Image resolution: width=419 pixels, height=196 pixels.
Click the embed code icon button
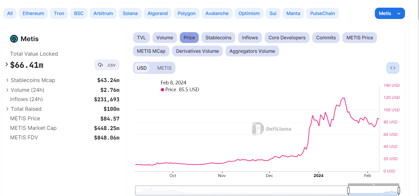click(x=393, y=68)
